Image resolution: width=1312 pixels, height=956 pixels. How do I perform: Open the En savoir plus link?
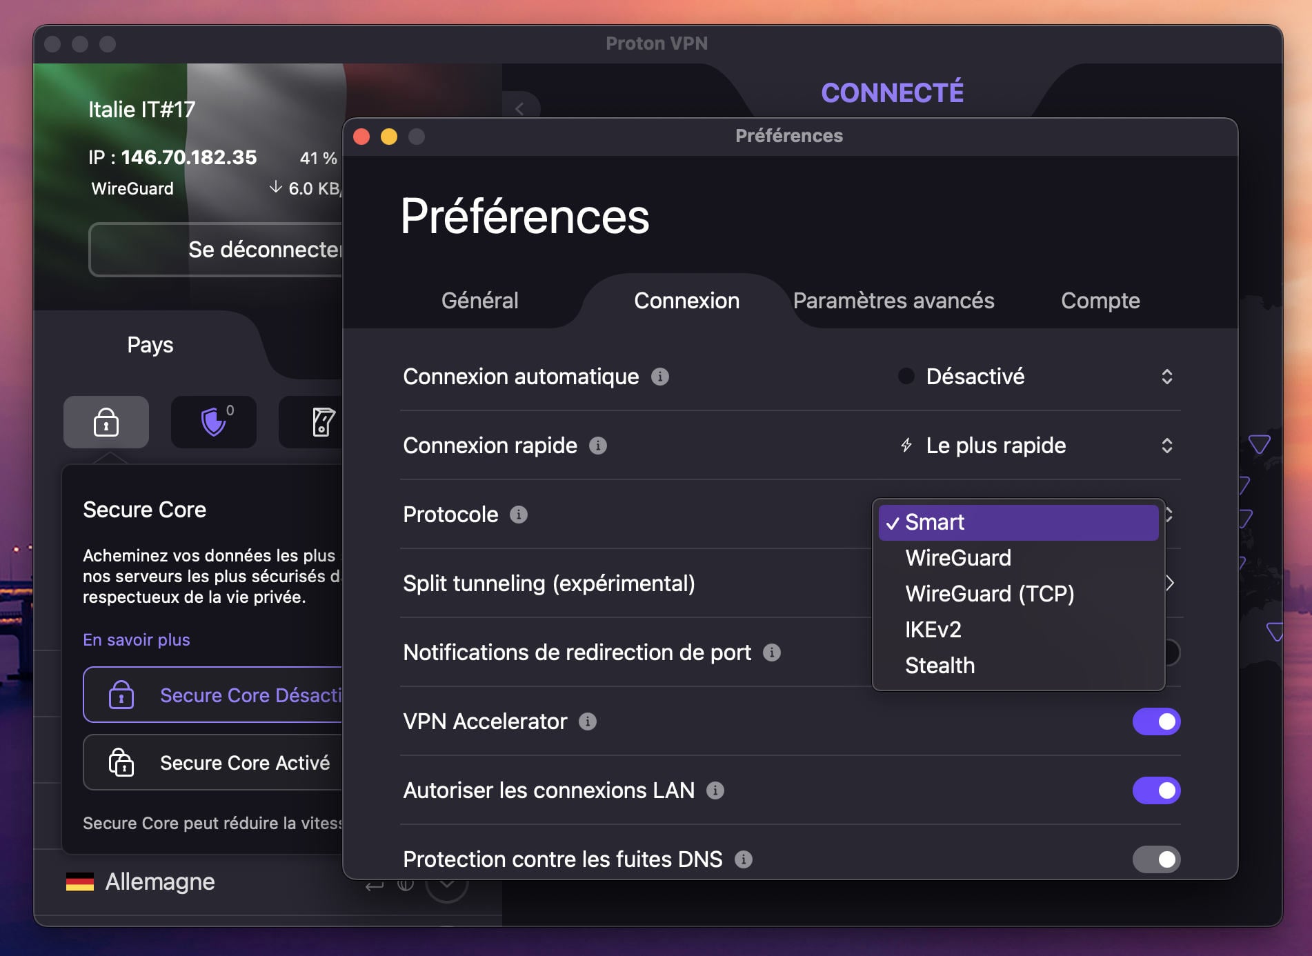tap(135, 640)
